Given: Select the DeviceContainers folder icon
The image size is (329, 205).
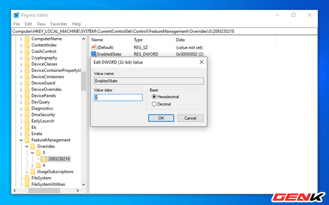Looking at the screenshot, I should tap(27, 76).
